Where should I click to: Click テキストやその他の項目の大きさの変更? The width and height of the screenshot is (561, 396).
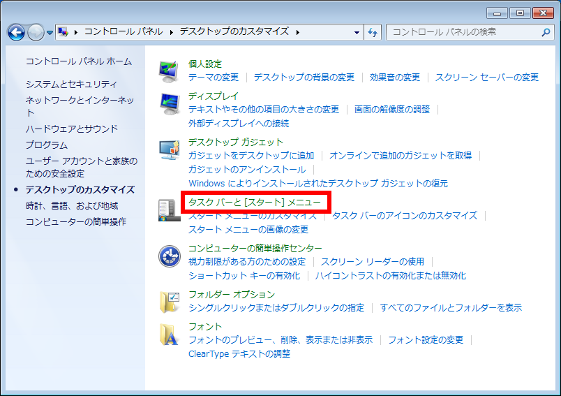pos(264,110)
